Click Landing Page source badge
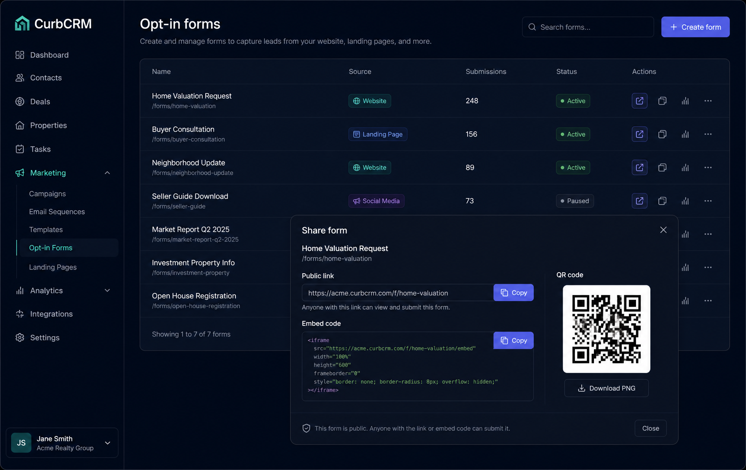 378,134
